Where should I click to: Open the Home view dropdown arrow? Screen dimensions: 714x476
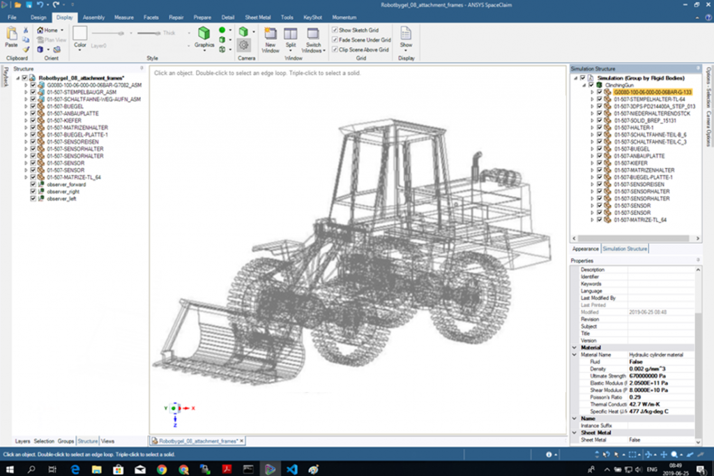[x=62, y=30]
